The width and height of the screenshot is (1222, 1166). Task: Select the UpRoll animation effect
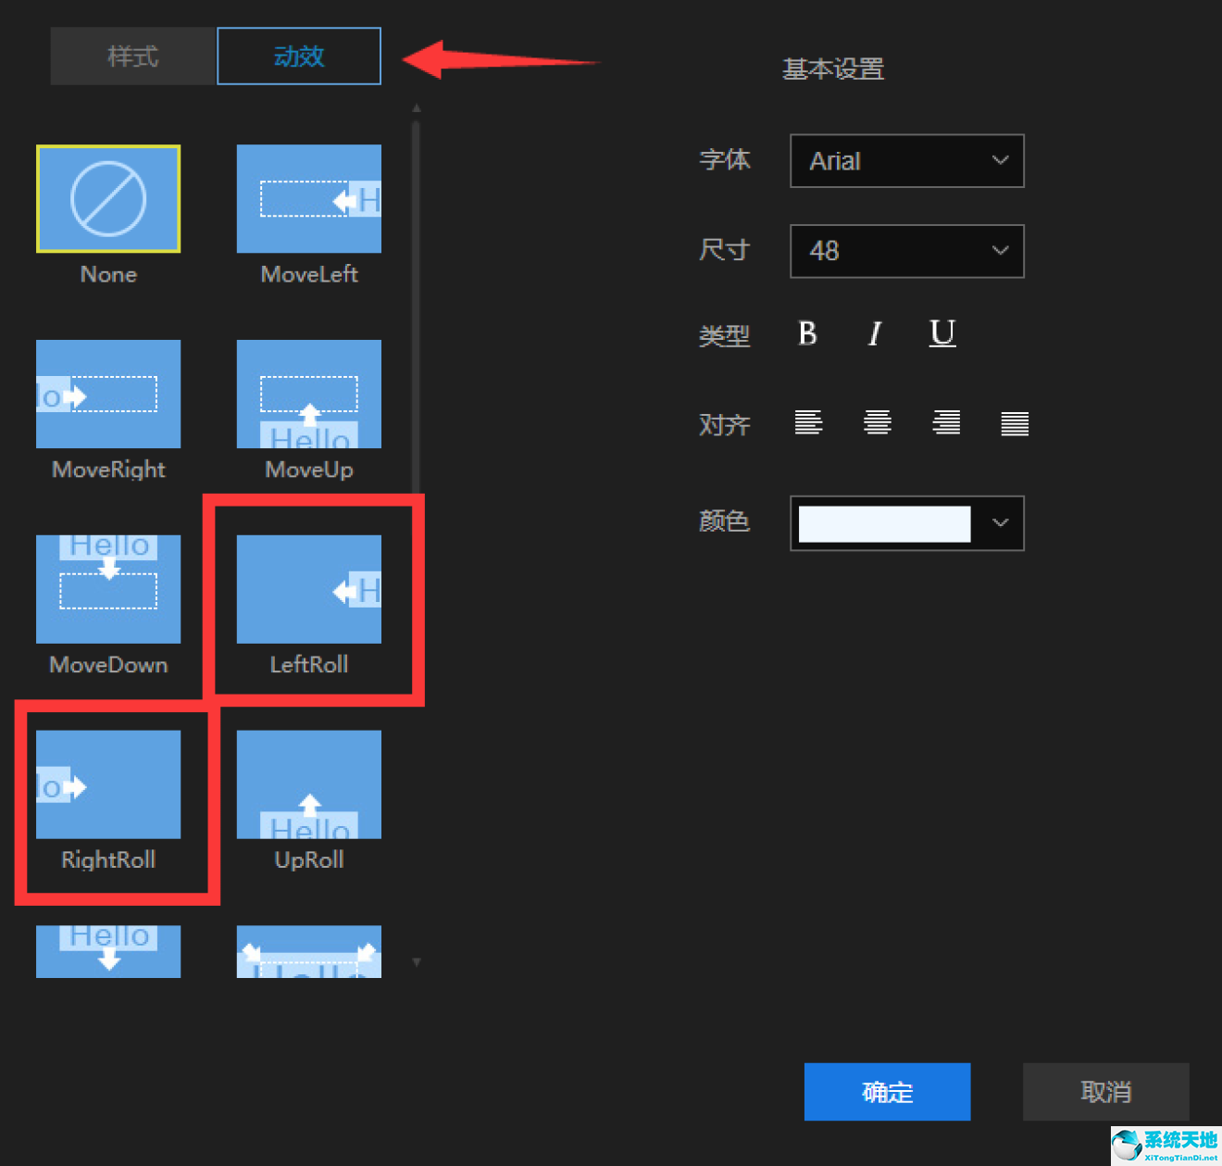(x=308, y=784)
